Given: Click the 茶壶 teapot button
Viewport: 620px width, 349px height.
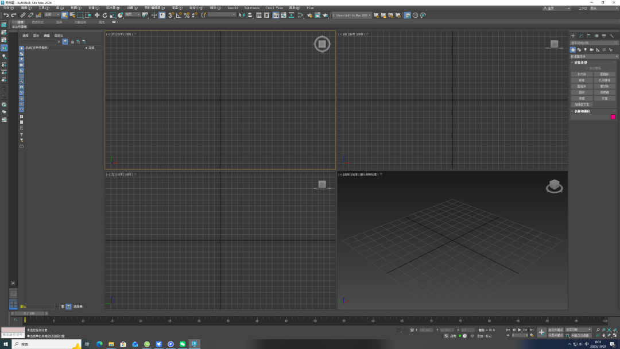Looking at the screenshot, I should click(582, 98).
